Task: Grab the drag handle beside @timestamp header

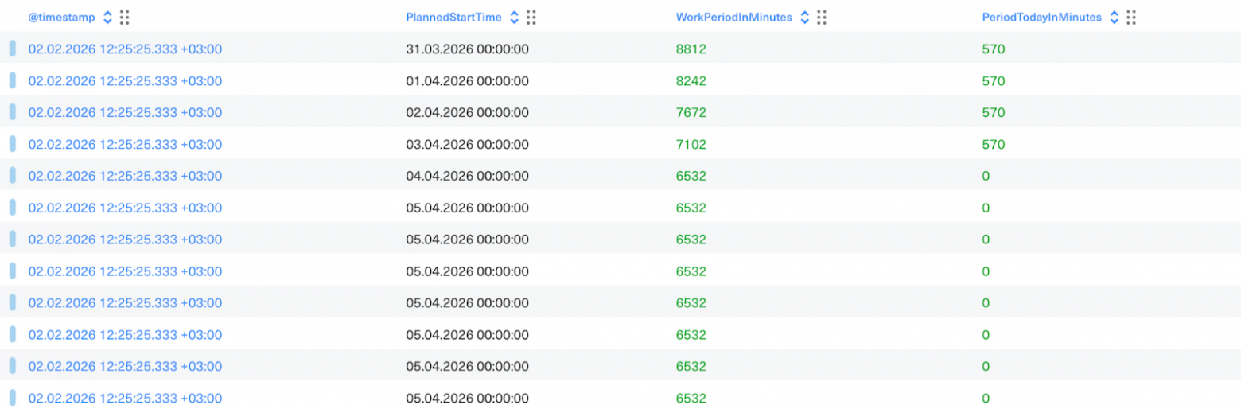Action: pos(125,18)
